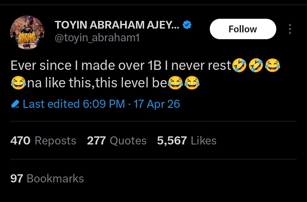Click the second rolling-laughing emoji on first line
The image size is (307, 202).
tap(255, 66)
